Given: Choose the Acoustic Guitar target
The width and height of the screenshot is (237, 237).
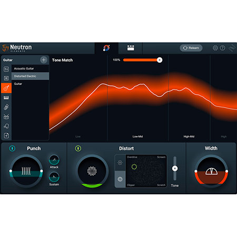Looking at the screenshot, I should coord(30,68).
